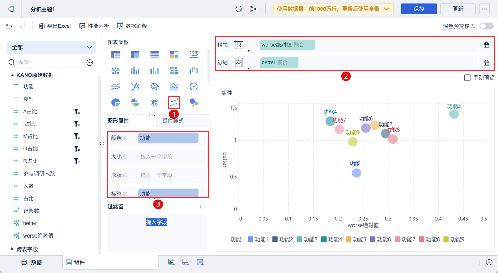
Task: Open the filter panel vertical dots menu
Action: tap(200, 206)
